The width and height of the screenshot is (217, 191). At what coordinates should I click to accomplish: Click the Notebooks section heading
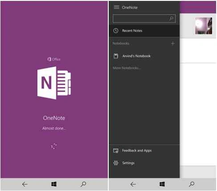click(121, 44)
